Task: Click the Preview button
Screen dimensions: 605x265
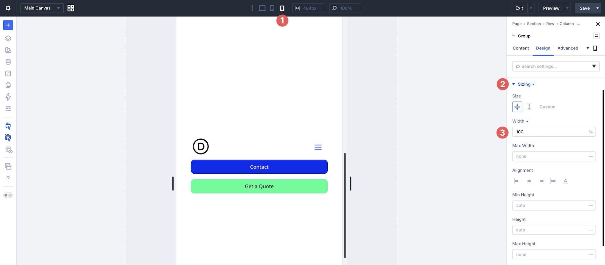Action: [x=551, y=8]
